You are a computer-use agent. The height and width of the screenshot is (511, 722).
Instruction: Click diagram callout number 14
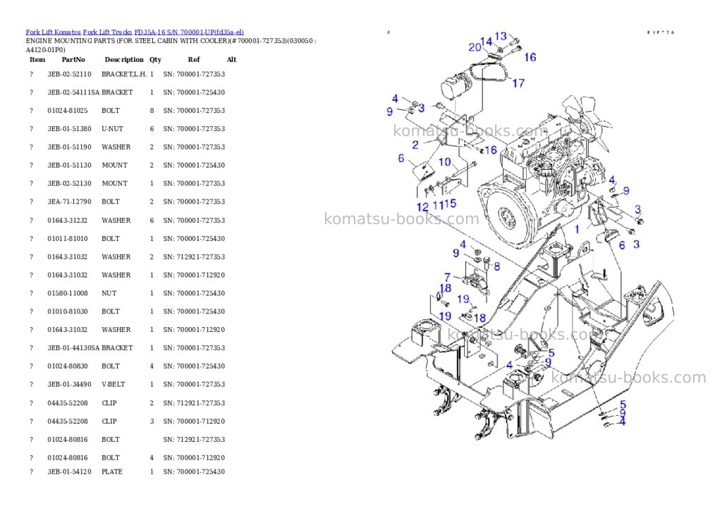(487, 42)
